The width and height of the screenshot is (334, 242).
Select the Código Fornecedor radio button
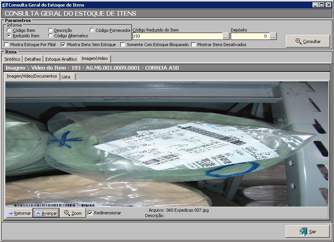[92, 30]
